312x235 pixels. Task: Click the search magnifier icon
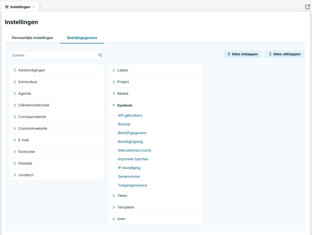100,55
